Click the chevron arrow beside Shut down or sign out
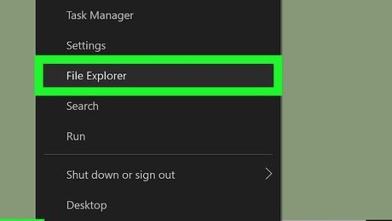The height and width of the screenshot is (221, 392). tap(268, 174)
